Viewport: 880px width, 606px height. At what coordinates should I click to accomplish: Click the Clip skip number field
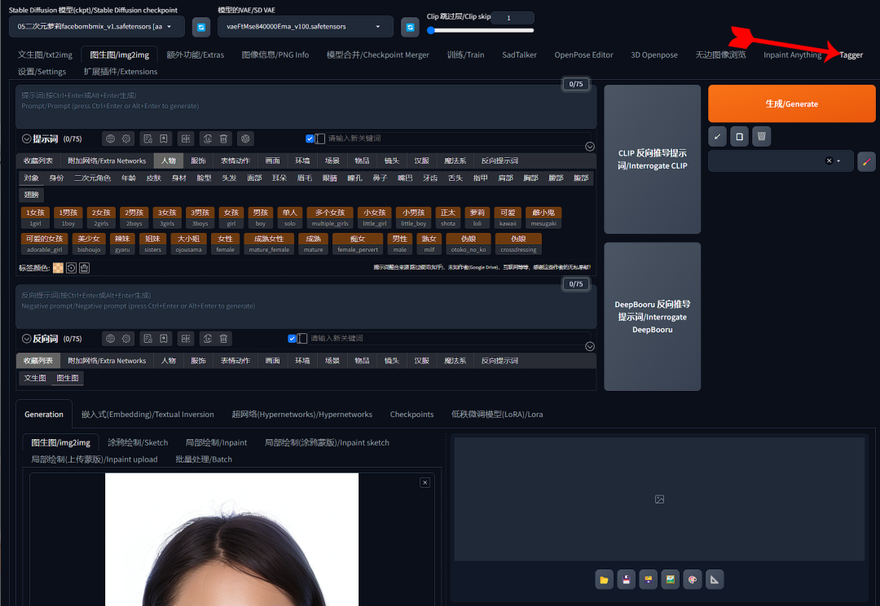pos(513,18)
